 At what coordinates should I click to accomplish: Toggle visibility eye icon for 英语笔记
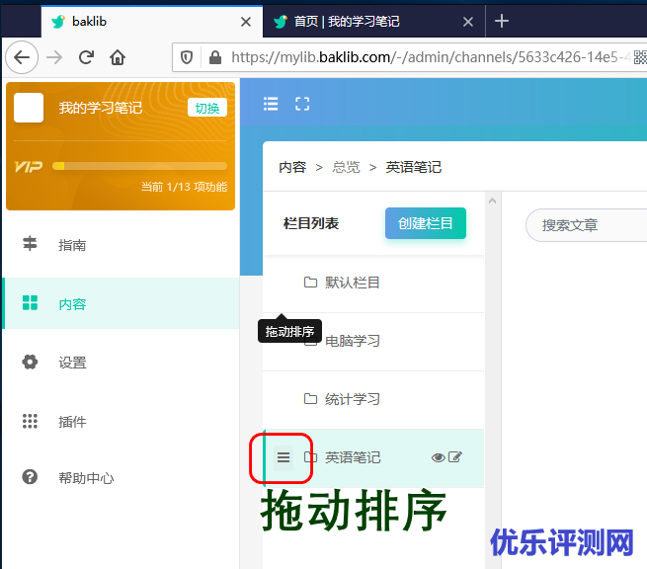tap(439, 457)
